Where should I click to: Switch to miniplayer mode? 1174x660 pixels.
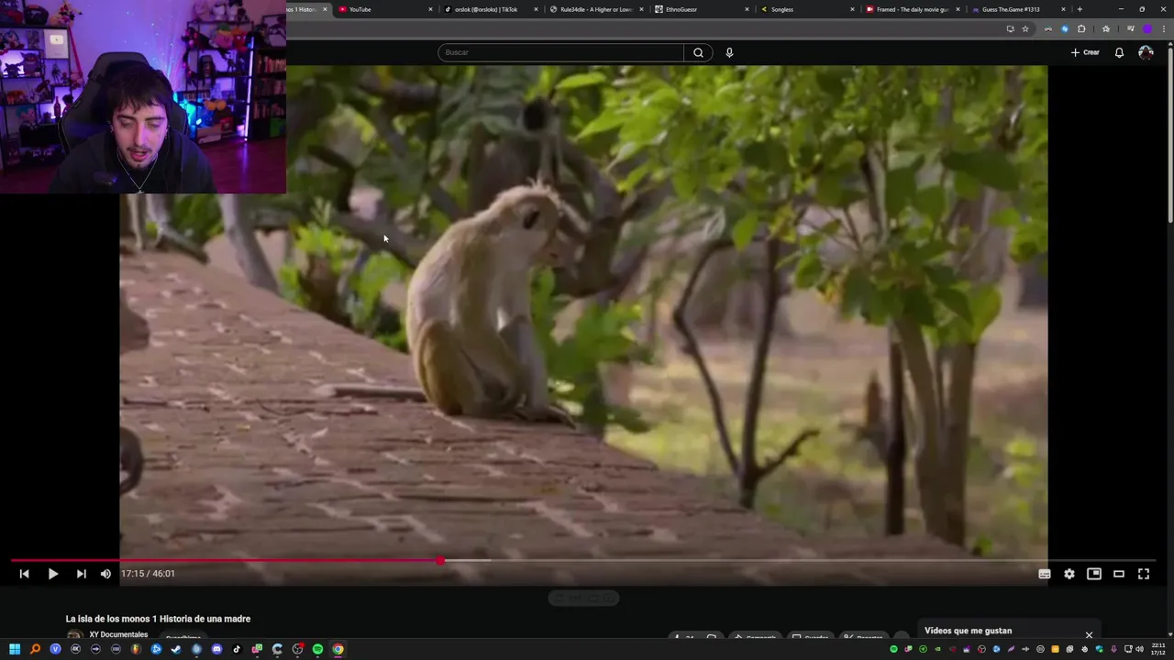click(1093, 574)
